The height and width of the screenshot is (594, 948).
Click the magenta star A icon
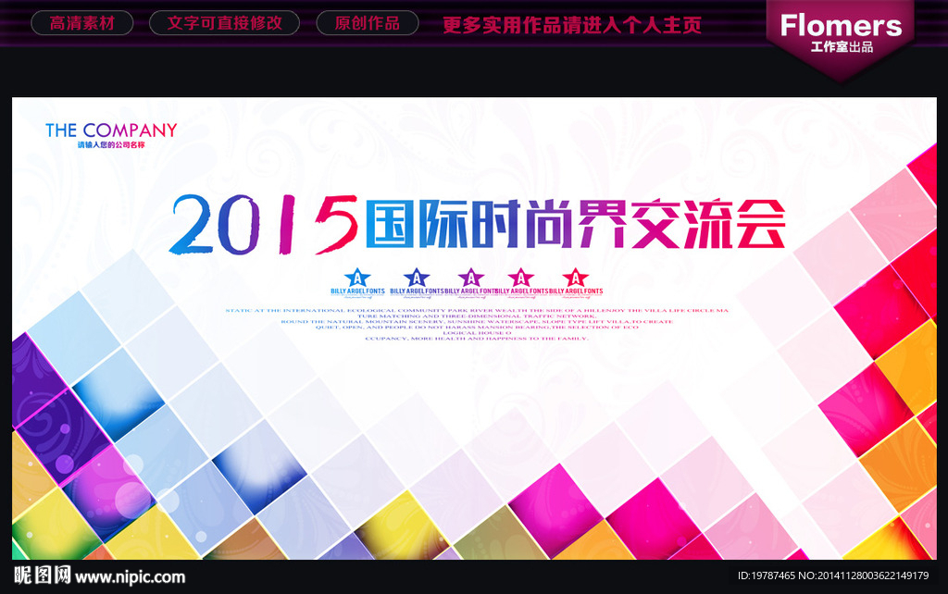[521, 278]
